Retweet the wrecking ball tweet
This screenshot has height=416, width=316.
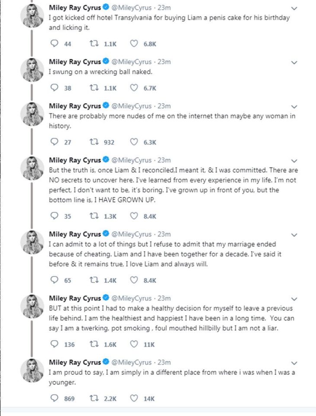pos(94,88)
